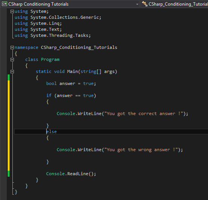Click 'System.Text' using directive

45,29
